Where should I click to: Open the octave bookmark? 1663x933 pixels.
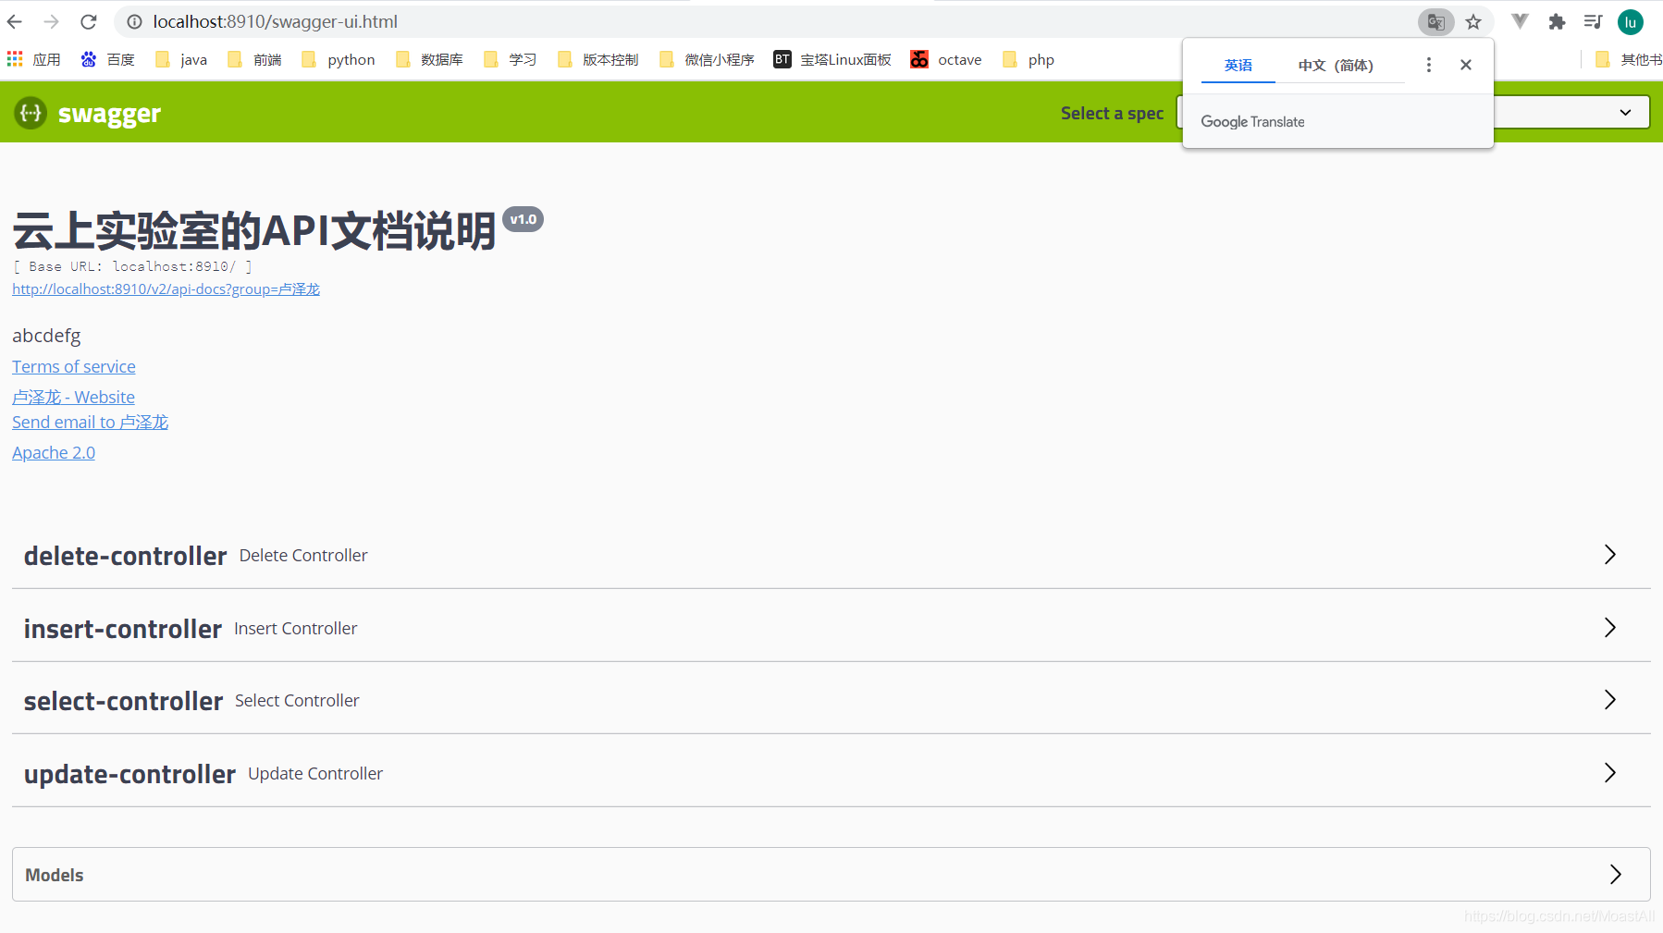946,59
